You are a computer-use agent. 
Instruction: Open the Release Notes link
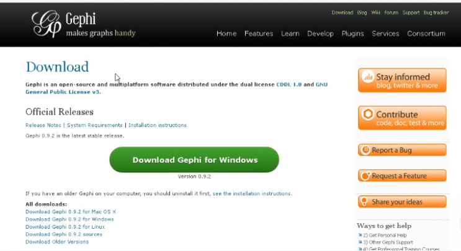click(x=43, y=125)
